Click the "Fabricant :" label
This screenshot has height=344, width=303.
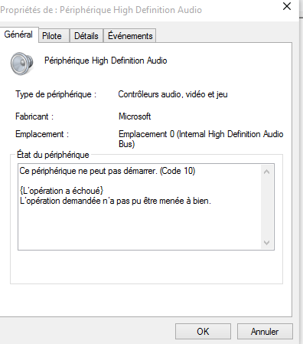[34, 116]
